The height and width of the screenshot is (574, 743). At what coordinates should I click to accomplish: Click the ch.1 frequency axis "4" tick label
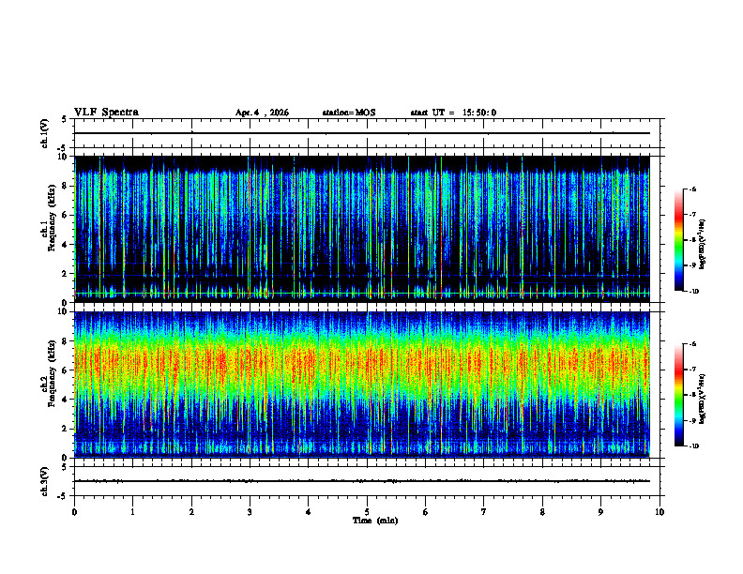64,245
